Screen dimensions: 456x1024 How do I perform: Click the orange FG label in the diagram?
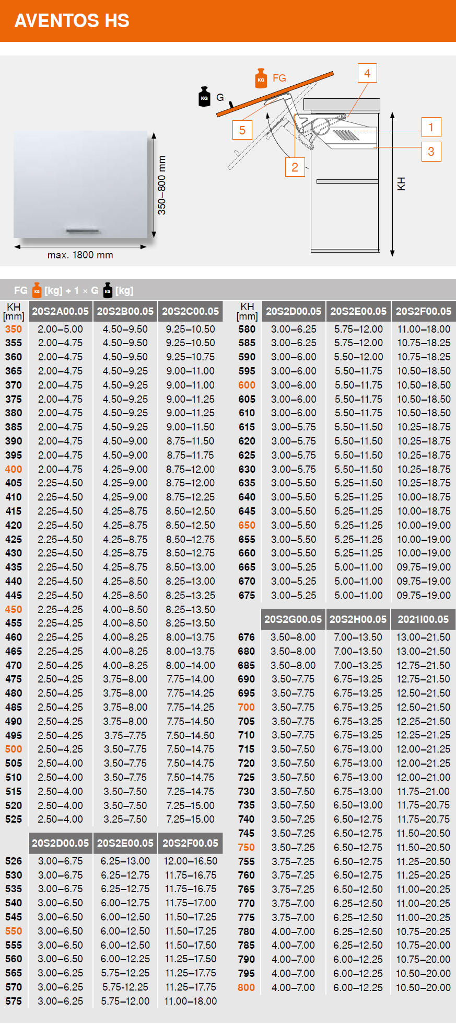[279, 78]
